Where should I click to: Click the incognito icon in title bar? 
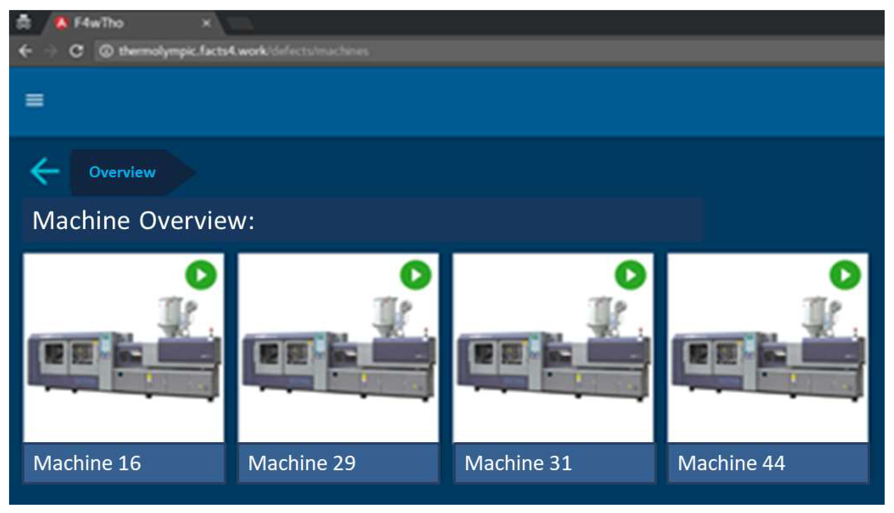click(24, 22)
